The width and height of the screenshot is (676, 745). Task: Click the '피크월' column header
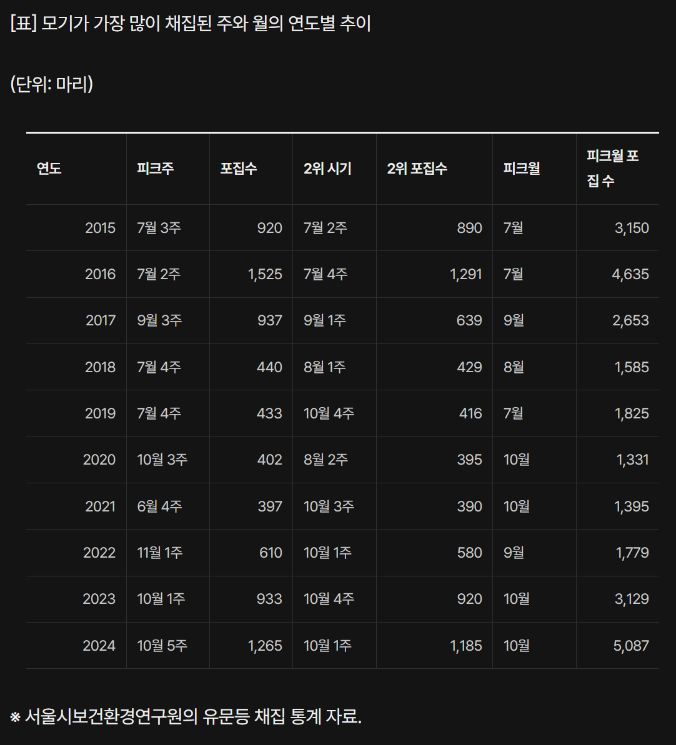click(522, 169)
